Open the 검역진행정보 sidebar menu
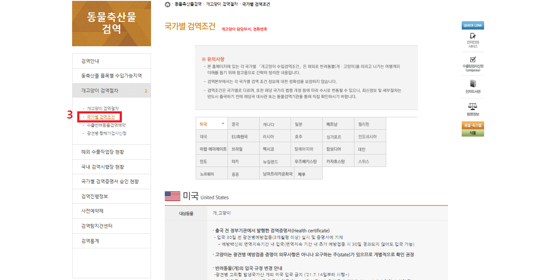The width and height of the screenshot is (554, 280). point(112,197)
